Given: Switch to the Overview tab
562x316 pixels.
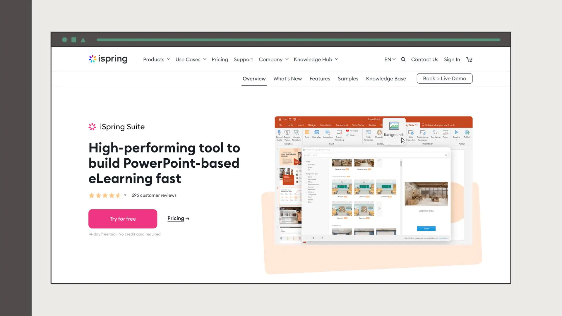Looking at the screenshot, I should pyautogui.click(x=254, y=79).
